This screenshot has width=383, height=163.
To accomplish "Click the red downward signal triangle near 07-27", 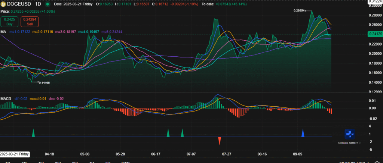I will click(220, 141).
